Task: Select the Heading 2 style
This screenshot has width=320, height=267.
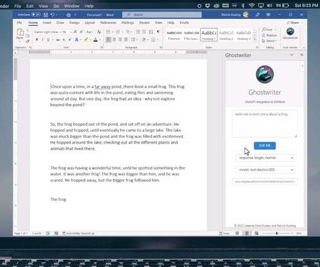Action: pyautogui.click(x=226, y=35)
